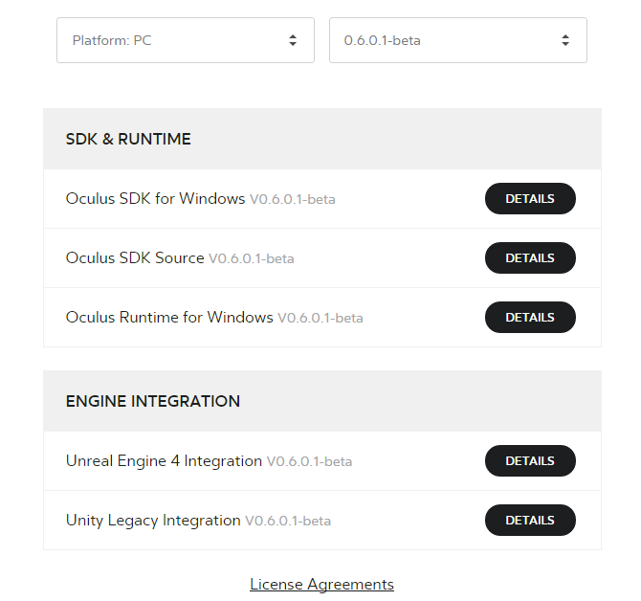Open the Platform: PC dropdown
641x601 pixels.
[x=185, y=40]
